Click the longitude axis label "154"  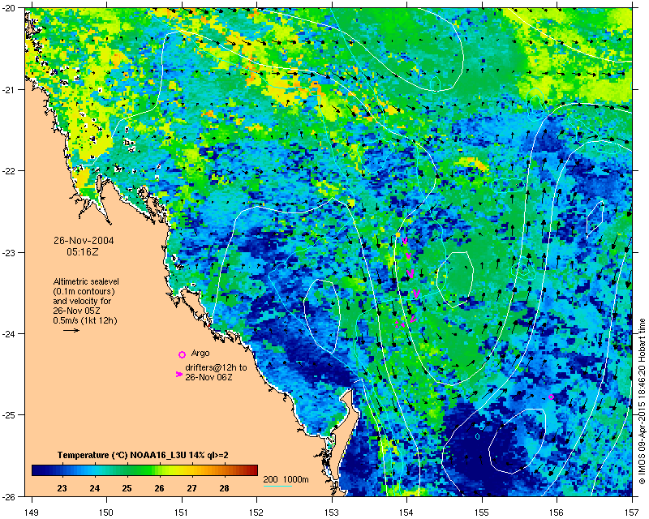click(407, 513)
